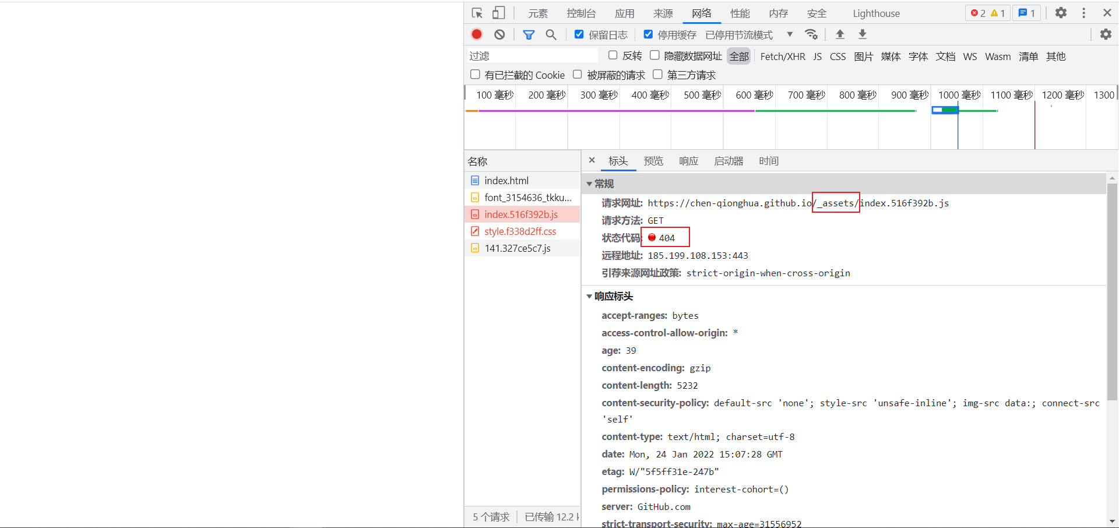Viewport: 1119px width, 528px height.
Task: Toggle the filter funnel icon
Action: (x=529, y=35)
